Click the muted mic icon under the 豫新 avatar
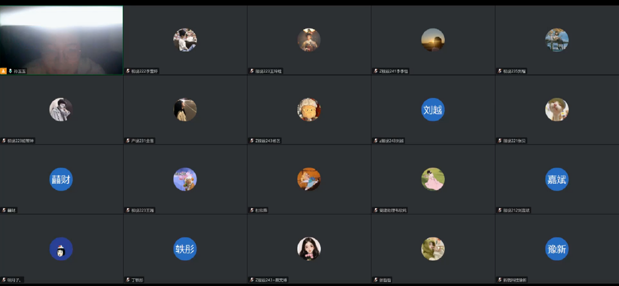 click(499, 280)
